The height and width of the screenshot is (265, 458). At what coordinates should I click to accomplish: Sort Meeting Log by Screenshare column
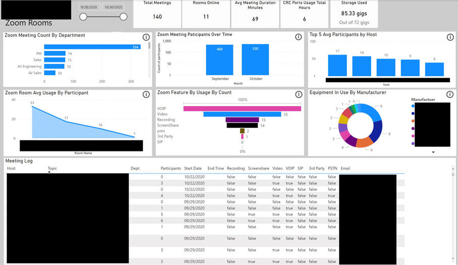tap(258, 168)
